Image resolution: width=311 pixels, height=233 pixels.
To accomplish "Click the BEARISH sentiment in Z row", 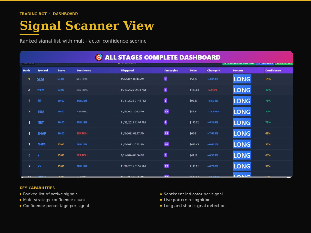I will pyautogui.click(x=82, y=155).
